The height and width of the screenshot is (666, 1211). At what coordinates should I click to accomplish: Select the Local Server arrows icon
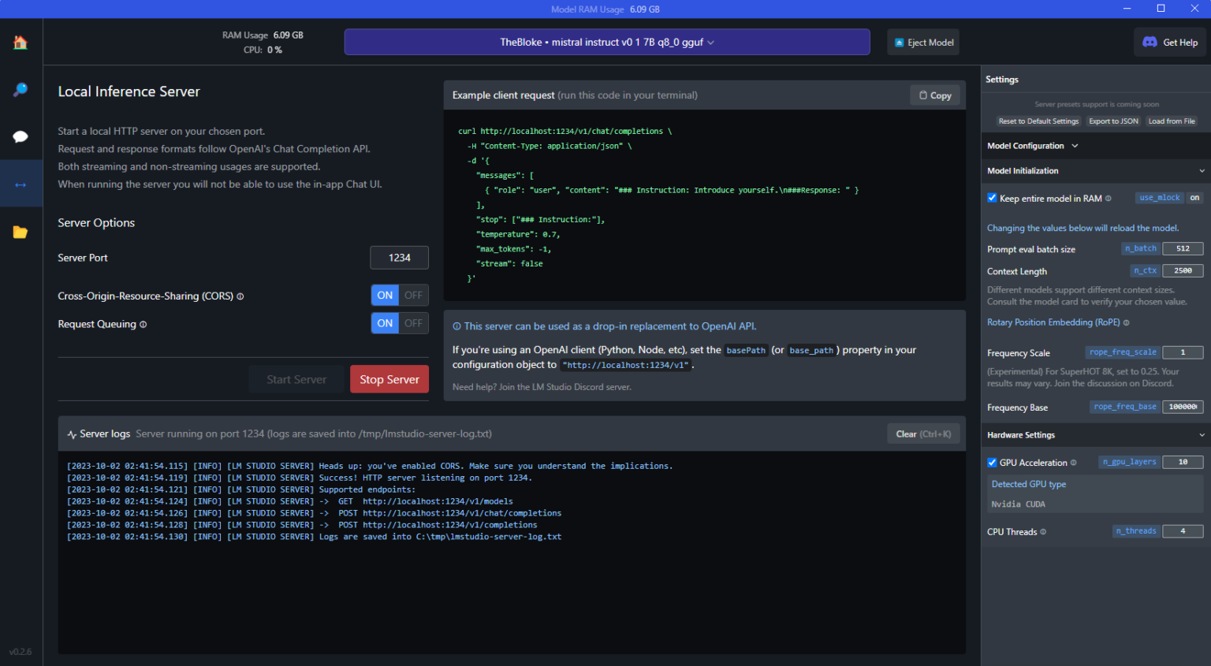[x=20, y=184]
